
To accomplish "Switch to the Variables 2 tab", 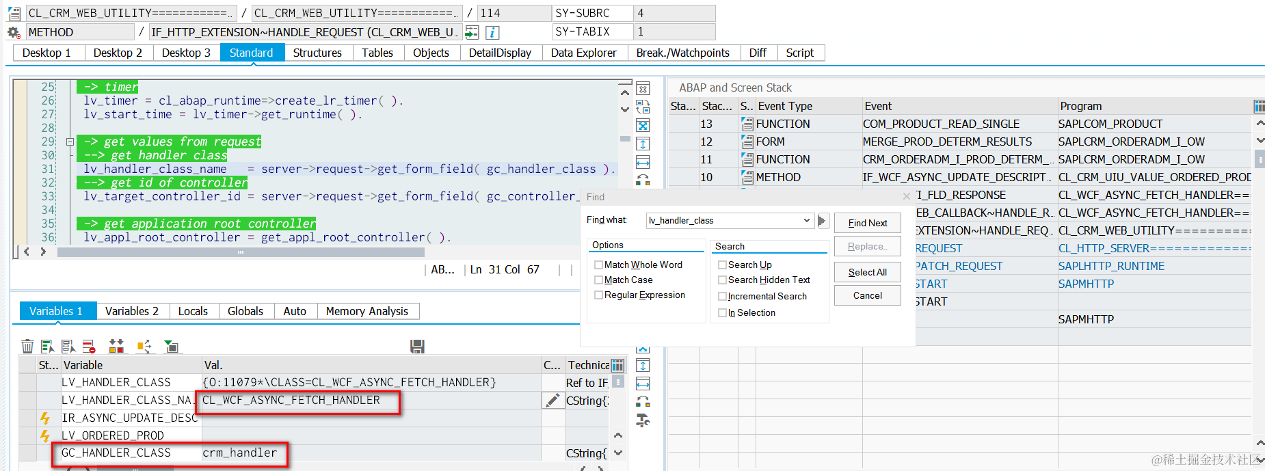I will click(132, 311).
